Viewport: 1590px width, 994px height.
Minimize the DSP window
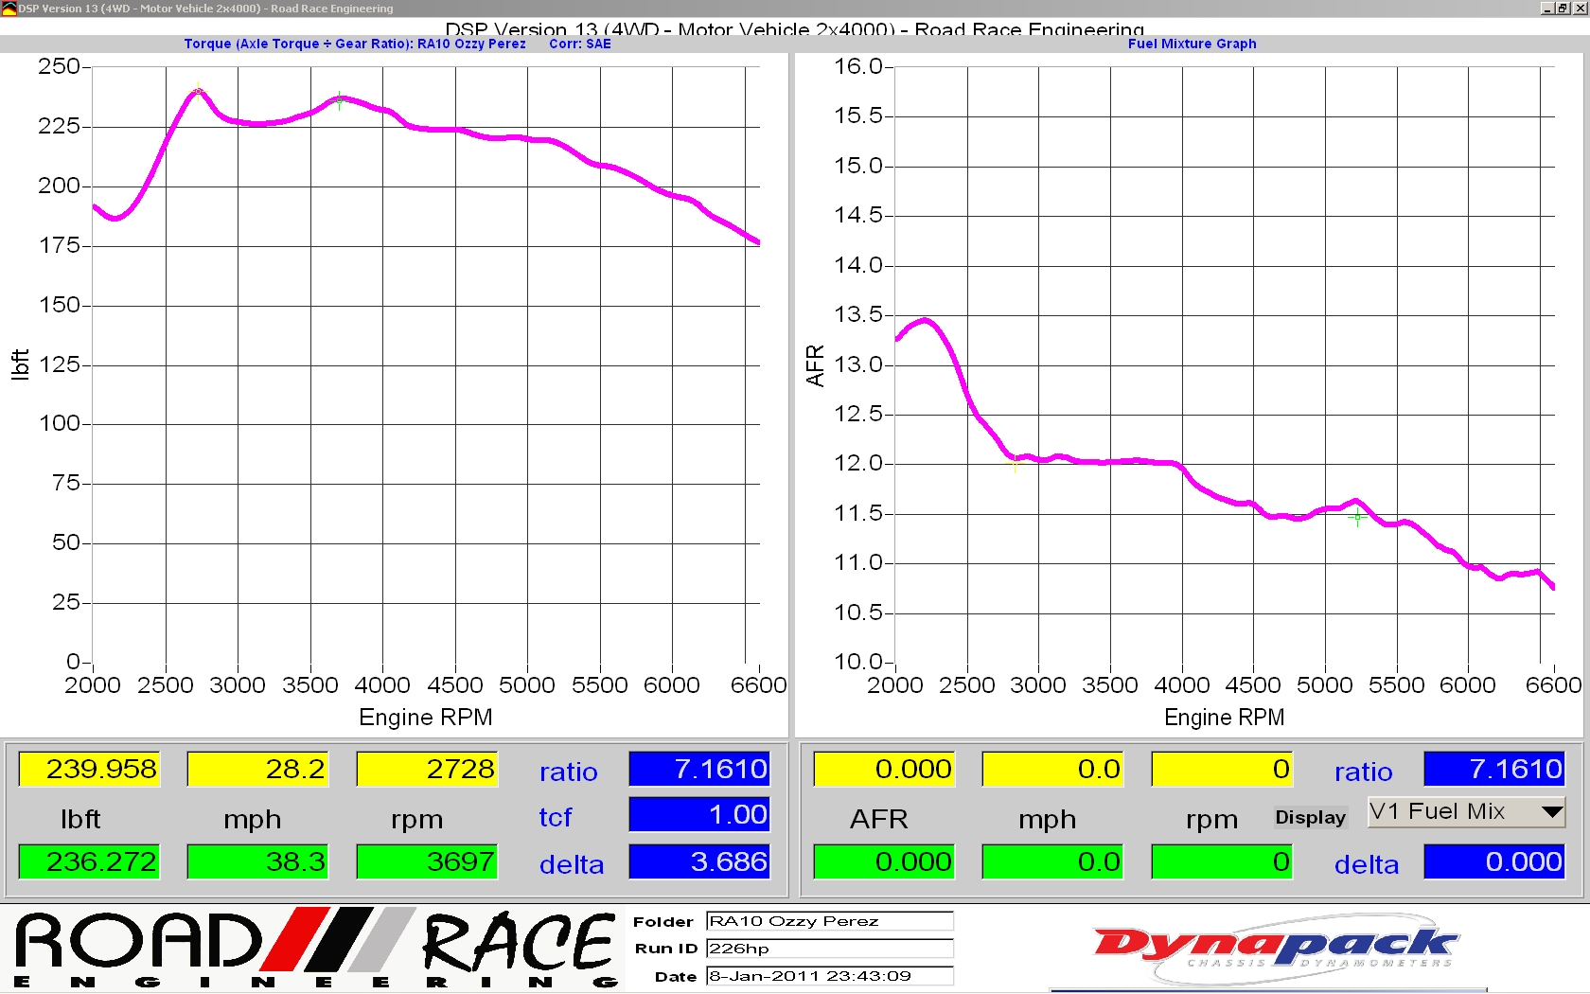(1546, 9)
